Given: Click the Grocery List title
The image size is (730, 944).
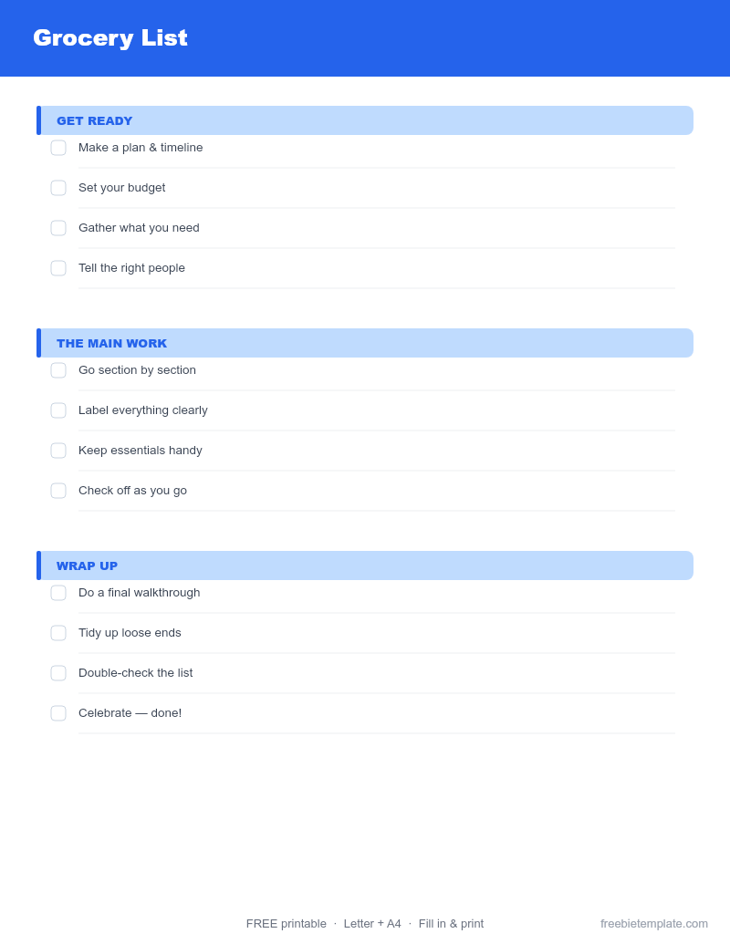Looking at the screenshot, I should pos(110,38).
